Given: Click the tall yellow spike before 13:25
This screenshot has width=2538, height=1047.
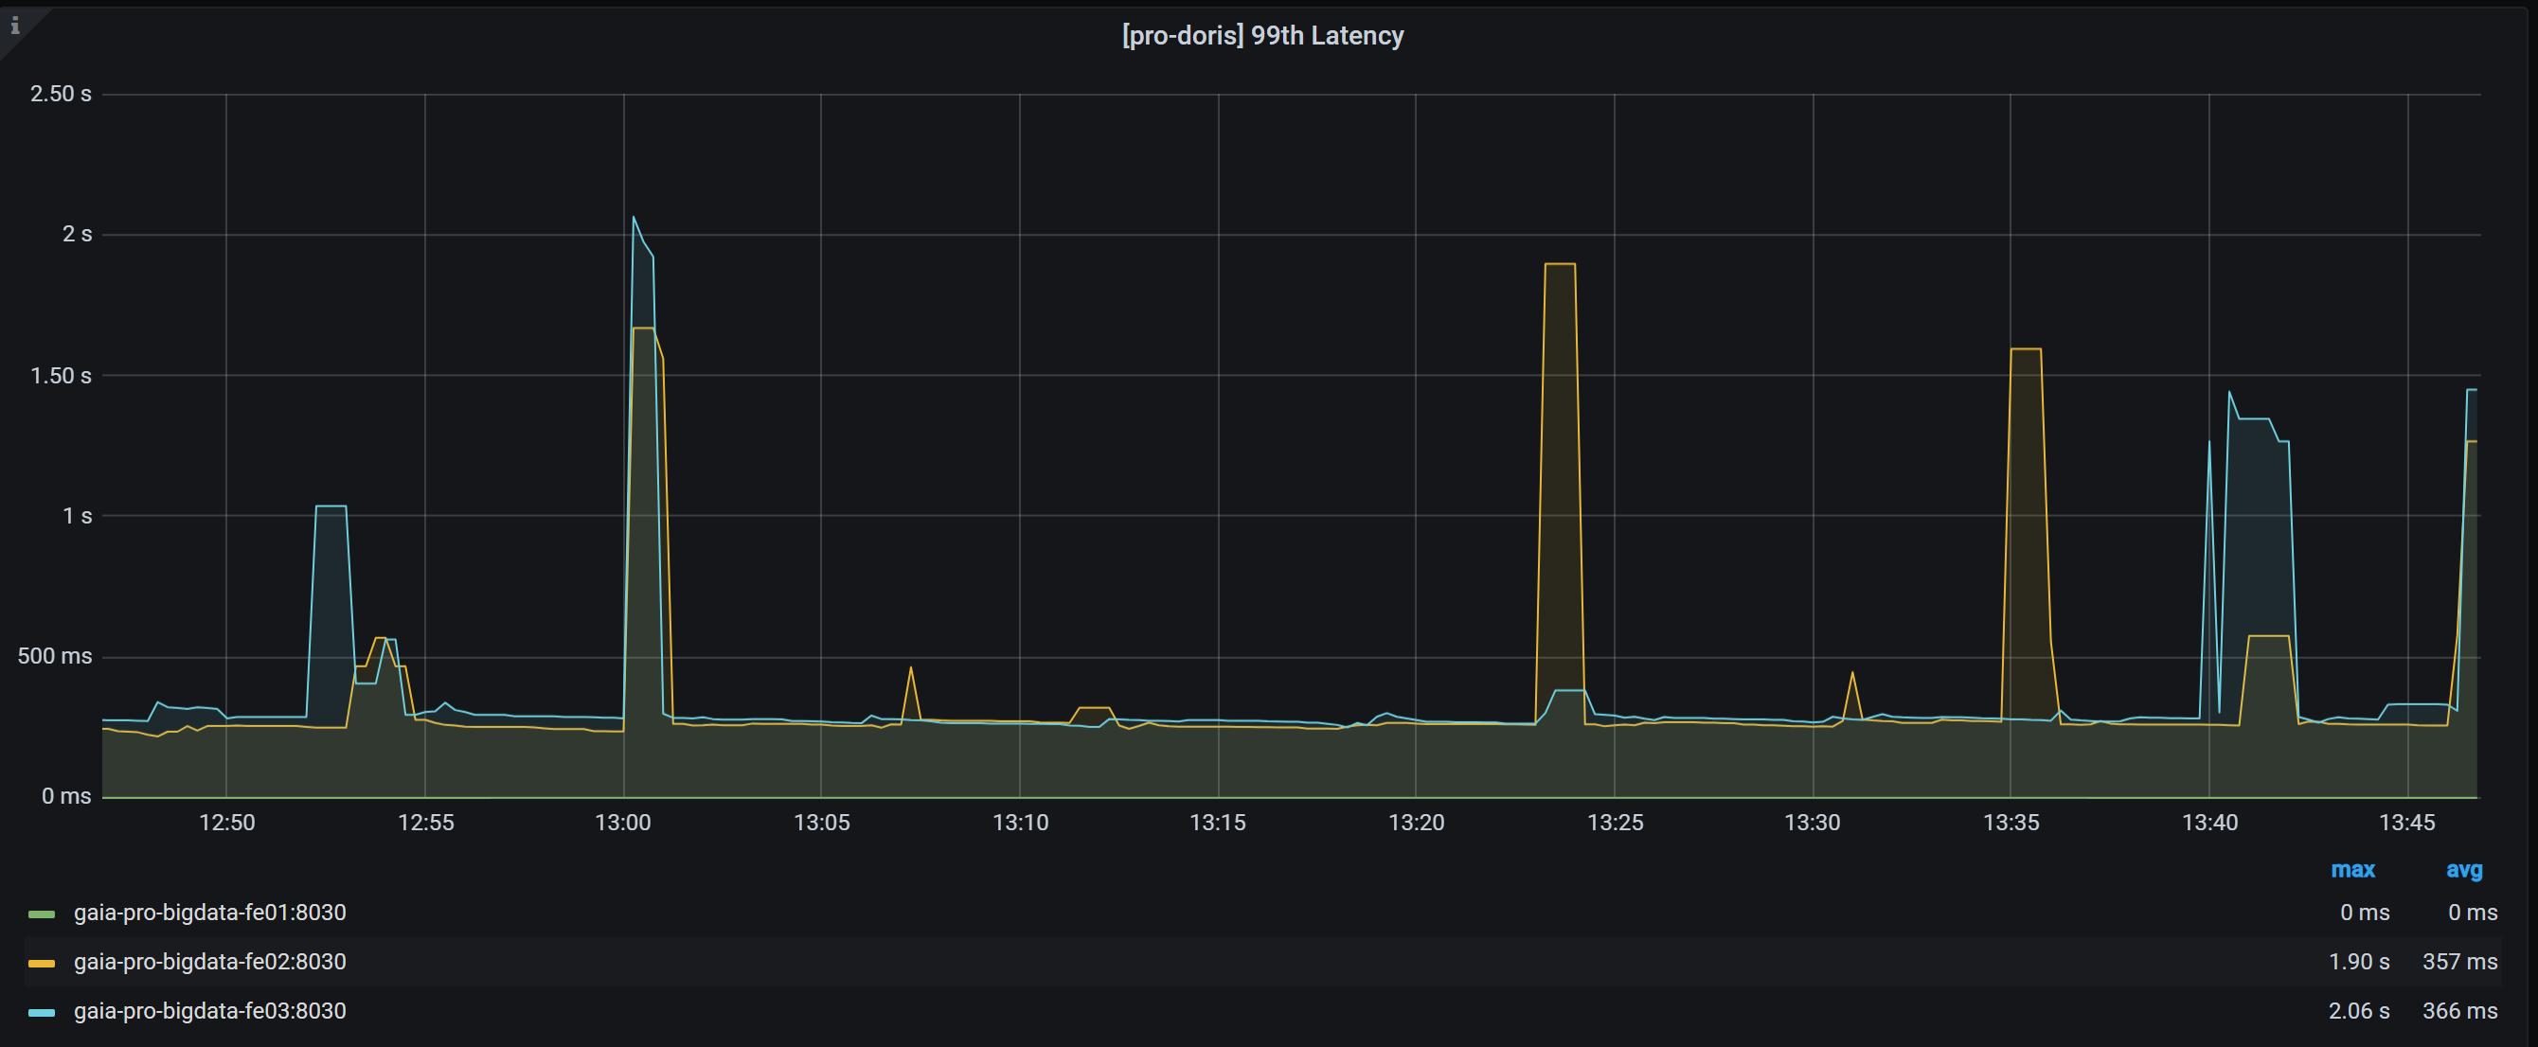Looking at the screenshot, I should [x=1560, y=264].
